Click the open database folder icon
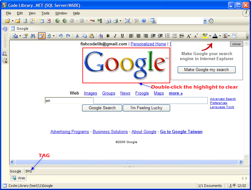251x190 pixels. pos(7,21)
